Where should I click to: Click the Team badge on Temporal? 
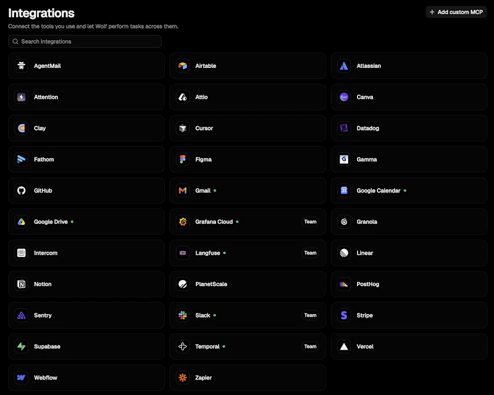(x=311, y=346)
